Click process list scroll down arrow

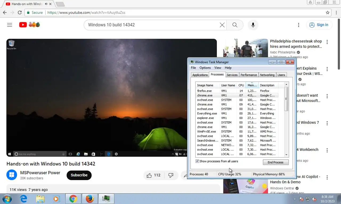tap(286, 155)
